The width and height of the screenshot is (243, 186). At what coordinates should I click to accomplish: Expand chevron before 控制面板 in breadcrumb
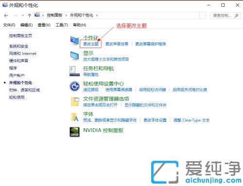(x=43, y=16)
